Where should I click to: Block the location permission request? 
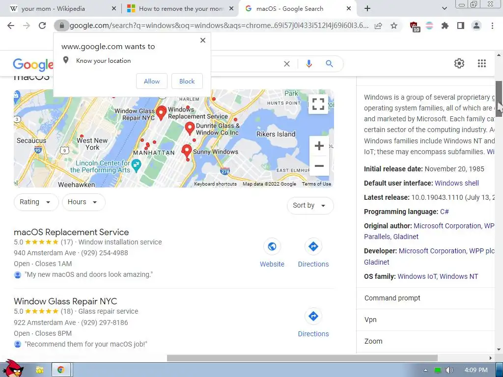[x=187, y=81]
